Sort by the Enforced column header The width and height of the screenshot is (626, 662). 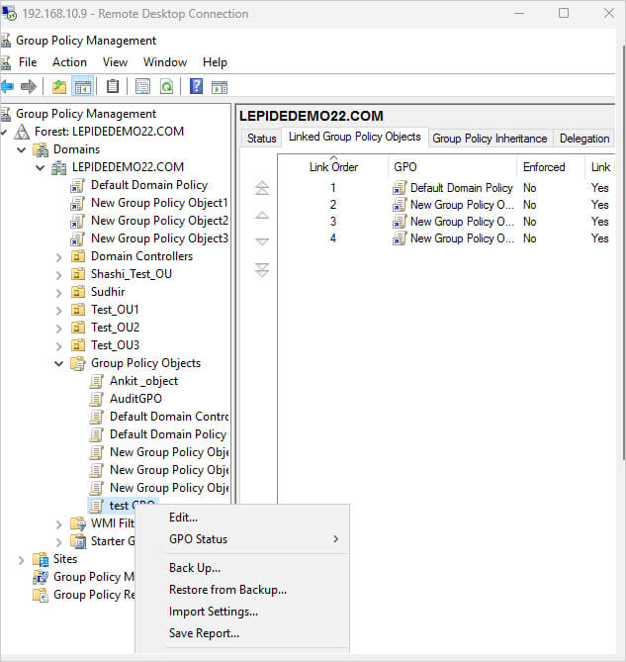(551, 167)
